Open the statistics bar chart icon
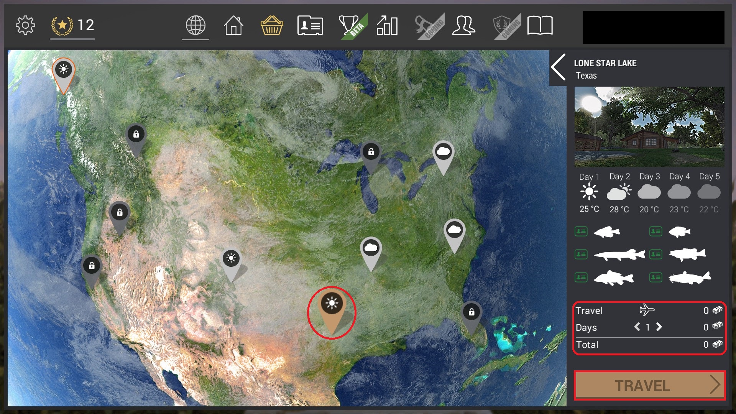The image size is (736, 414). click(x=387, y=25)
